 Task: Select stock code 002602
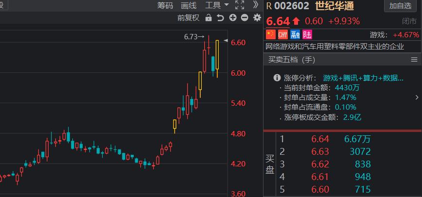coord(292,6)
